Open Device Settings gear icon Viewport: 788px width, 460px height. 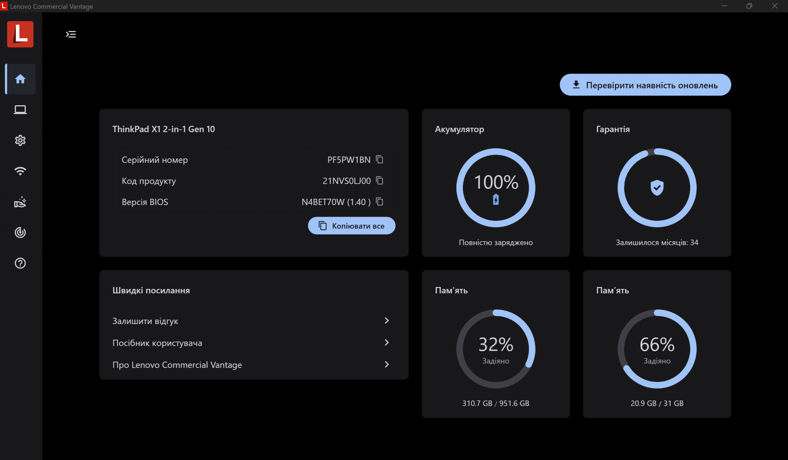click(20, 140)
